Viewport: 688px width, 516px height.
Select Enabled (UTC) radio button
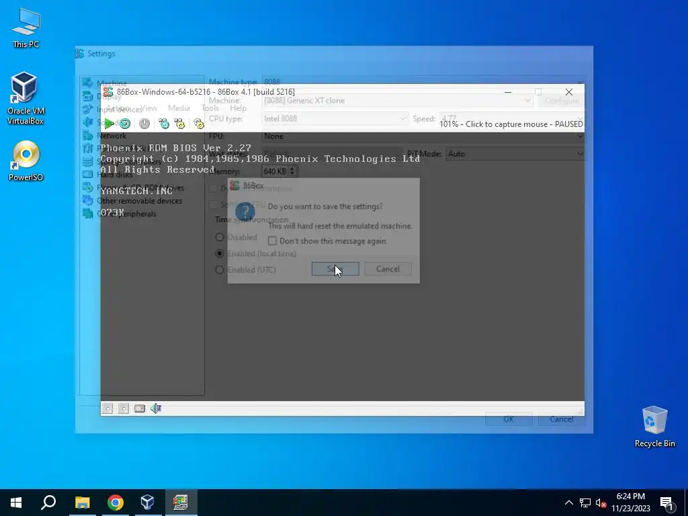coord(220,270)
